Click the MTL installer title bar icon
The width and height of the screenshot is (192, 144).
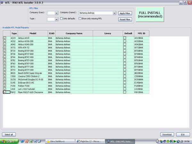[x=2, y=2]
